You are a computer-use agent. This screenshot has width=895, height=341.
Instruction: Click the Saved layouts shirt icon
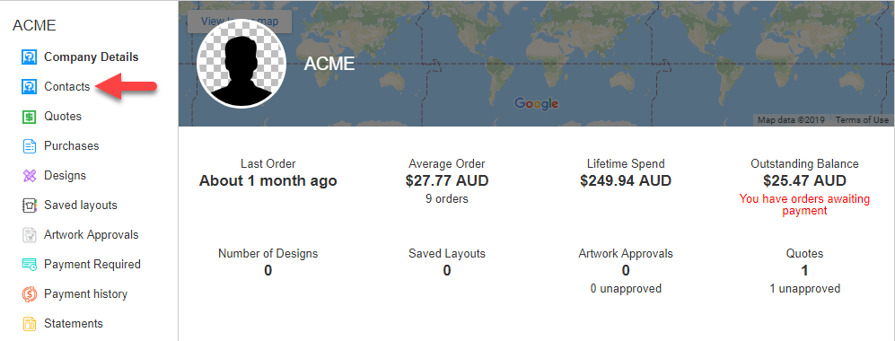[29, 205]
